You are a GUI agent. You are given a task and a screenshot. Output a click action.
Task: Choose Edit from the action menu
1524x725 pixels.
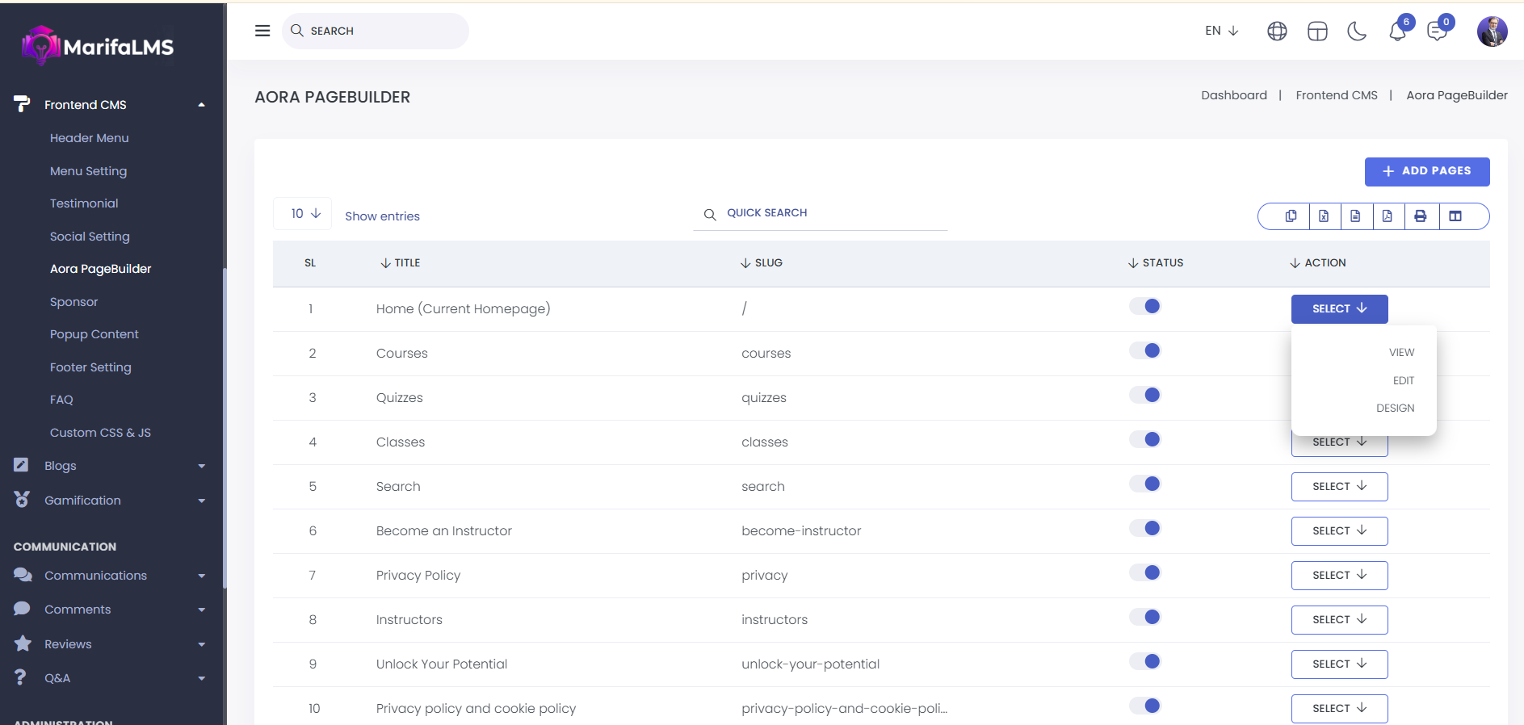click(1403, 380)
